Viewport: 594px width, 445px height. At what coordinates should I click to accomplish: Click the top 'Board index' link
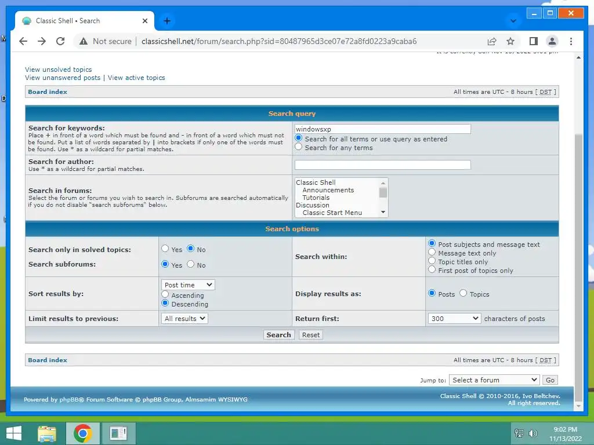48,92
